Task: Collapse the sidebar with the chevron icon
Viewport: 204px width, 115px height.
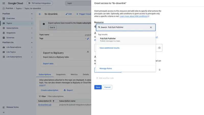Action: (4, 112)
